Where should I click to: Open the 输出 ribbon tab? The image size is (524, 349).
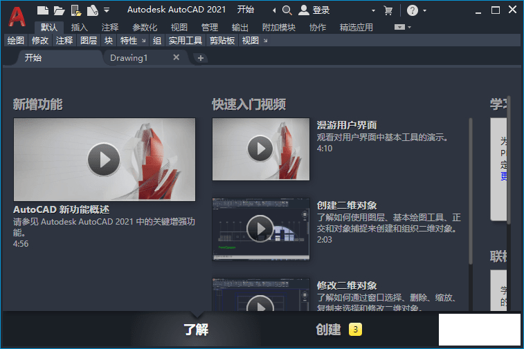240,28
